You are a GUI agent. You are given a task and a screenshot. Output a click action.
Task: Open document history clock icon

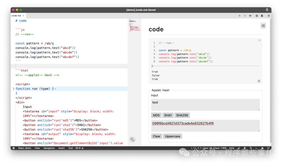(251, 148)
